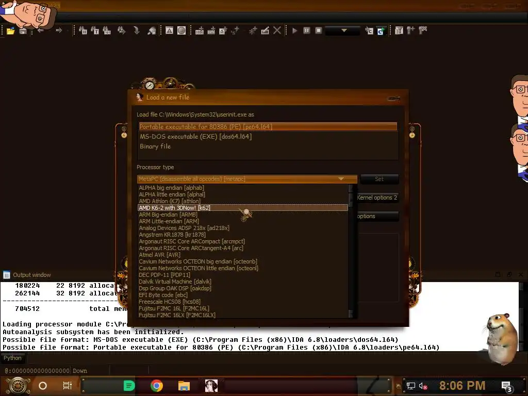Click the list view toolbar icon

tap(399, 30)
